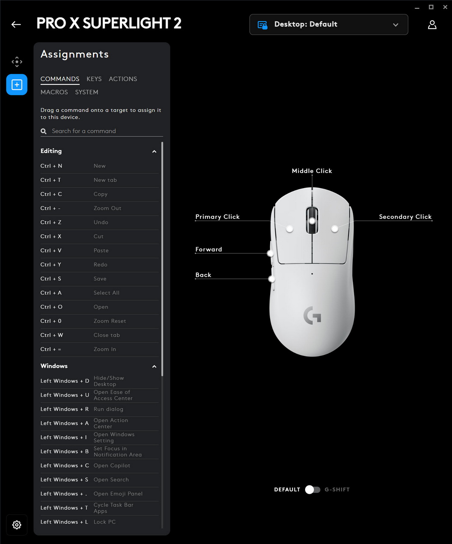The height and width of the screenshot is (544, 452).
Task: Select Left Windows + T Cycle Task Bar Apps
Action: point(100,508)
